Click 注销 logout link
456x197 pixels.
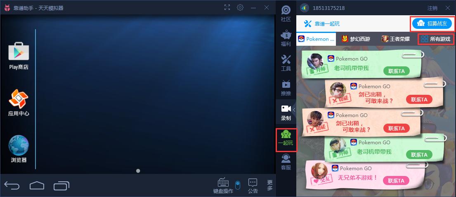click(432, 8)
